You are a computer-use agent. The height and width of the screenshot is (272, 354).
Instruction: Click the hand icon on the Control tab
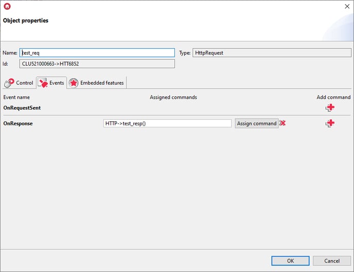[x=9, y=83]
